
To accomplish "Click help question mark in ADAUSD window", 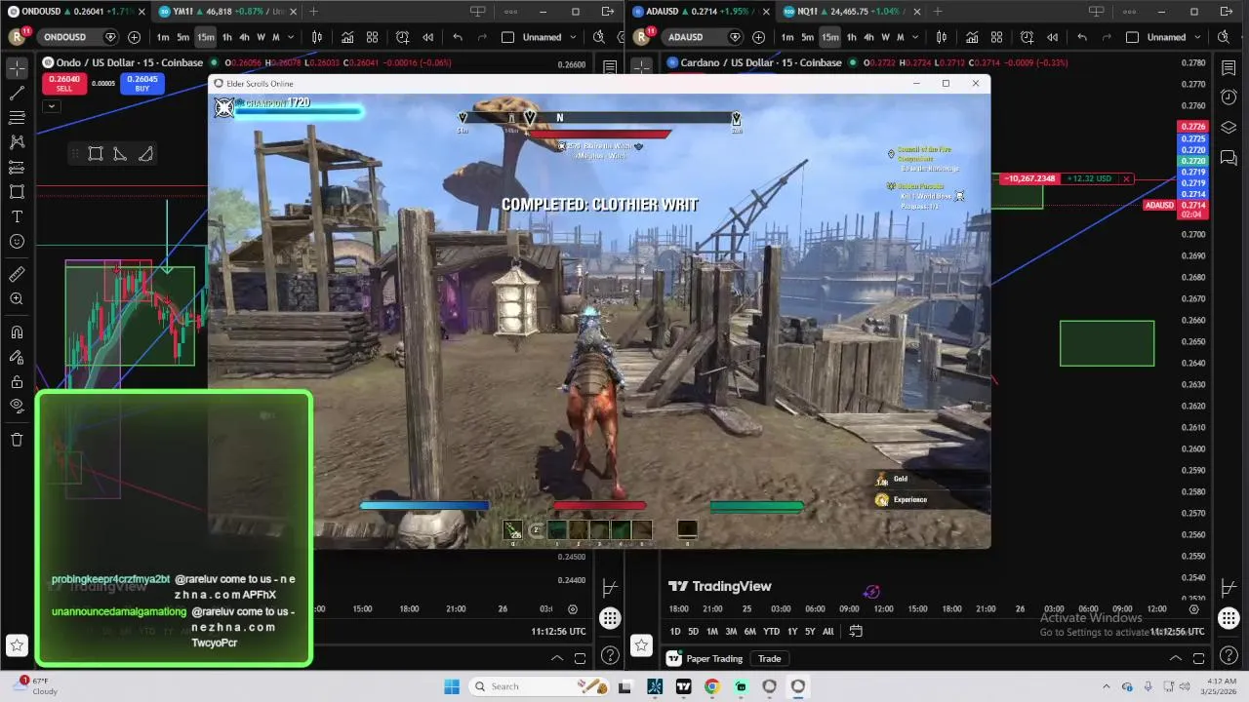I will [x=1229, y=656].
